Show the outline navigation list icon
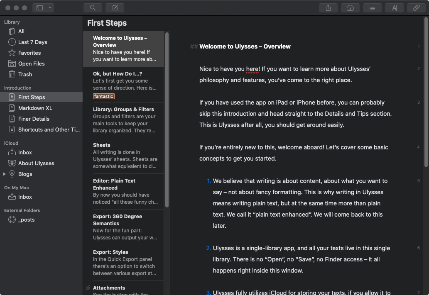The image size is (429, 295). pos(372,8)
